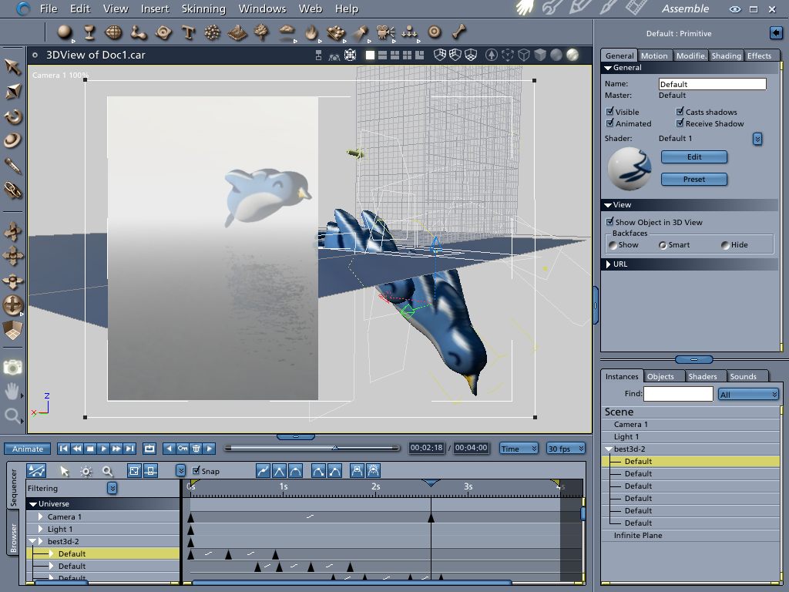Expand Camera 1 in the sequencer tree

click(x=41, y=517)
